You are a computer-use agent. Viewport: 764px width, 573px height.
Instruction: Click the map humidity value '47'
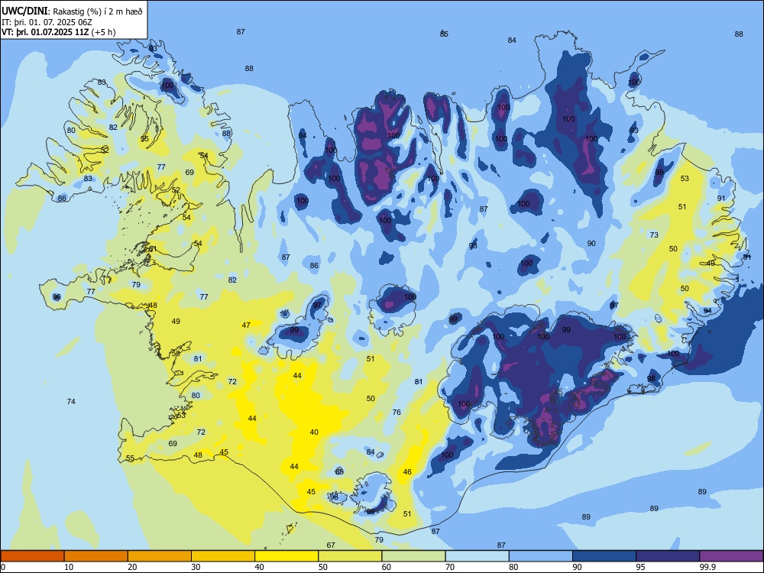246,325
